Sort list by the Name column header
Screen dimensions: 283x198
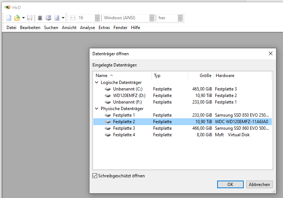click(122, 76)
